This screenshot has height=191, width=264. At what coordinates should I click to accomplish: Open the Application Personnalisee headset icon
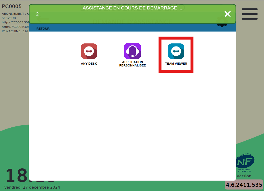133,51
